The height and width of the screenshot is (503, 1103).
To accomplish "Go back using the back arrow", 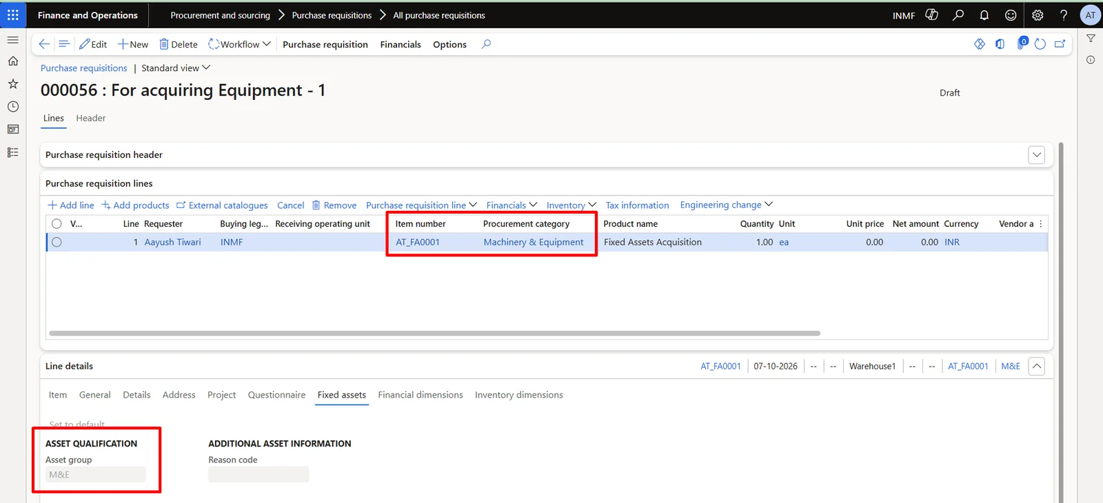I will [44, 44].
